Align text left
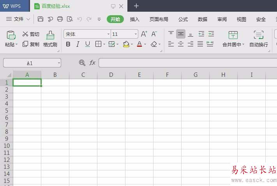Viewport: 277px width, 186px height. point(171,44)
